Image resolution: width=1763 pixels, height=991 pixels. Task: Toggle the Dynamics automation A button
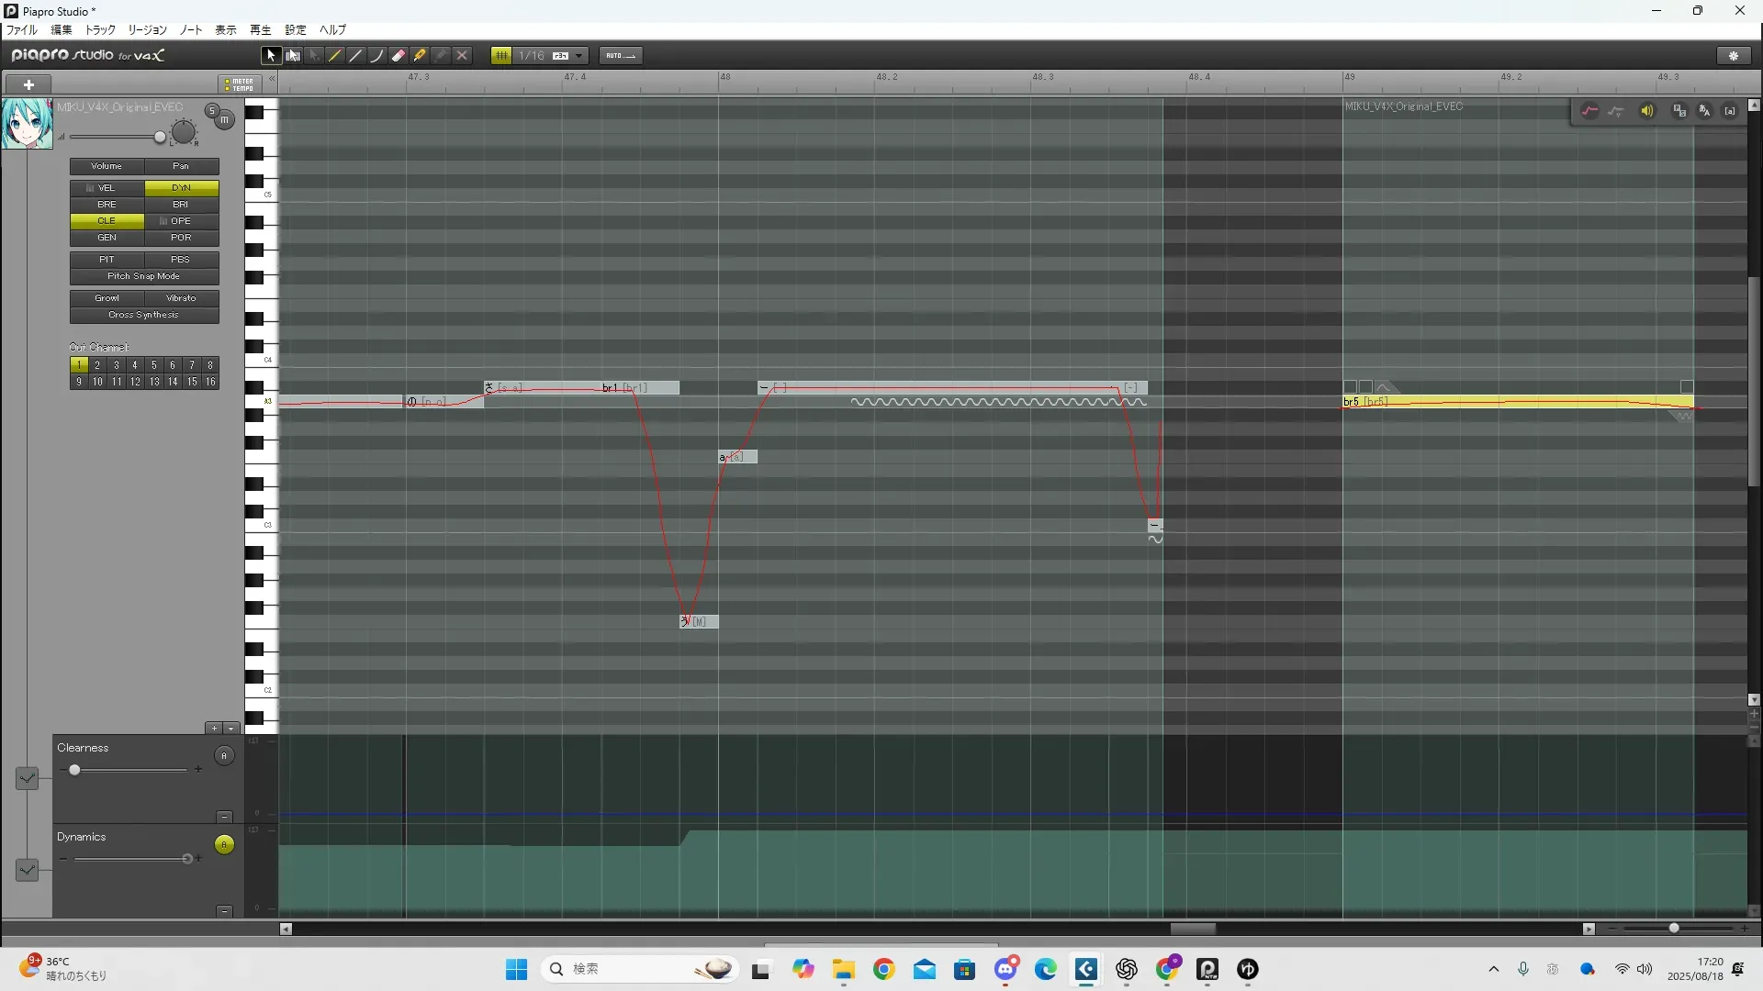tap(224, 845)
